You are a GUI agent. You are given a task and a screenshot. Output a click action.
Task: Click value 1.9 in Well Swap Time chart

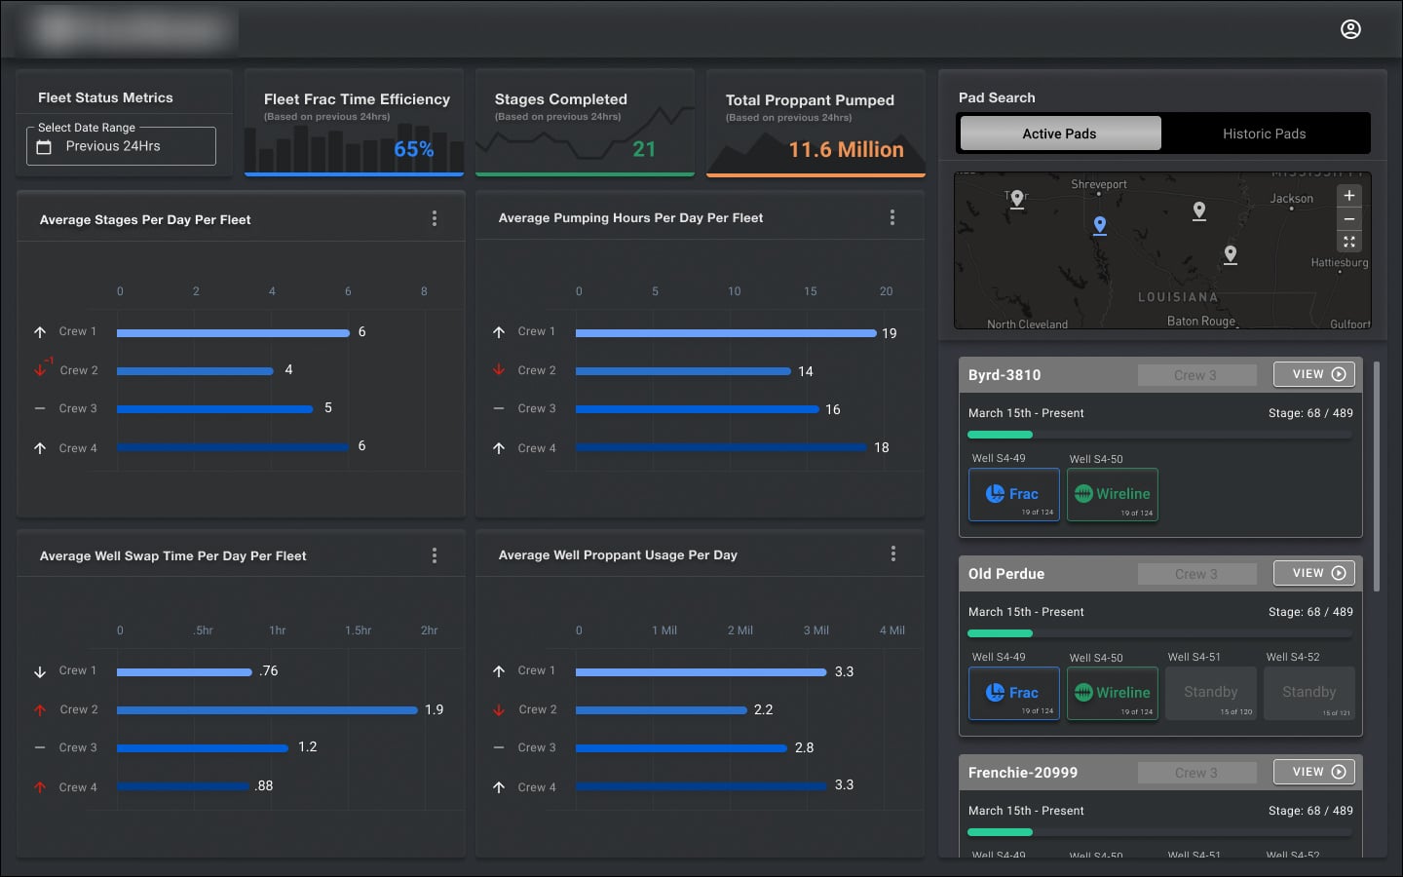(x=435, y=709)
